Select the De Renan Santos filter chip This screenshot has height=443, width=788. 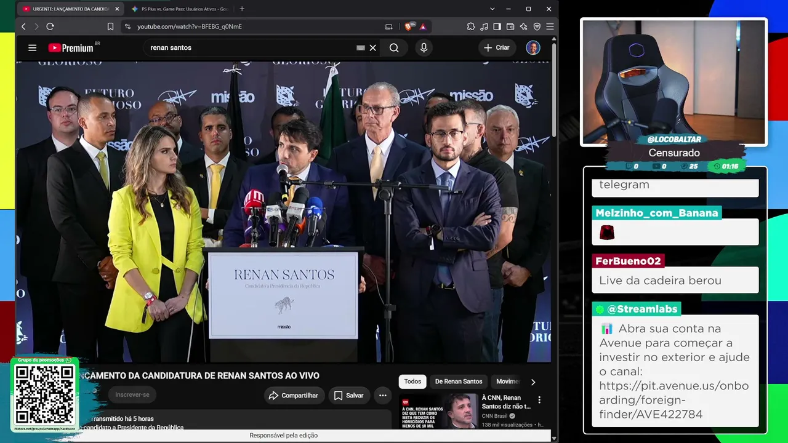[x=459, y=381]
